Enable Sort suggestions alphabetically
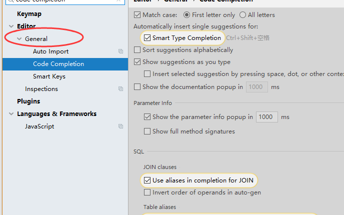The image size is (344, 215). pyautogui.click(x=137, y=50)
